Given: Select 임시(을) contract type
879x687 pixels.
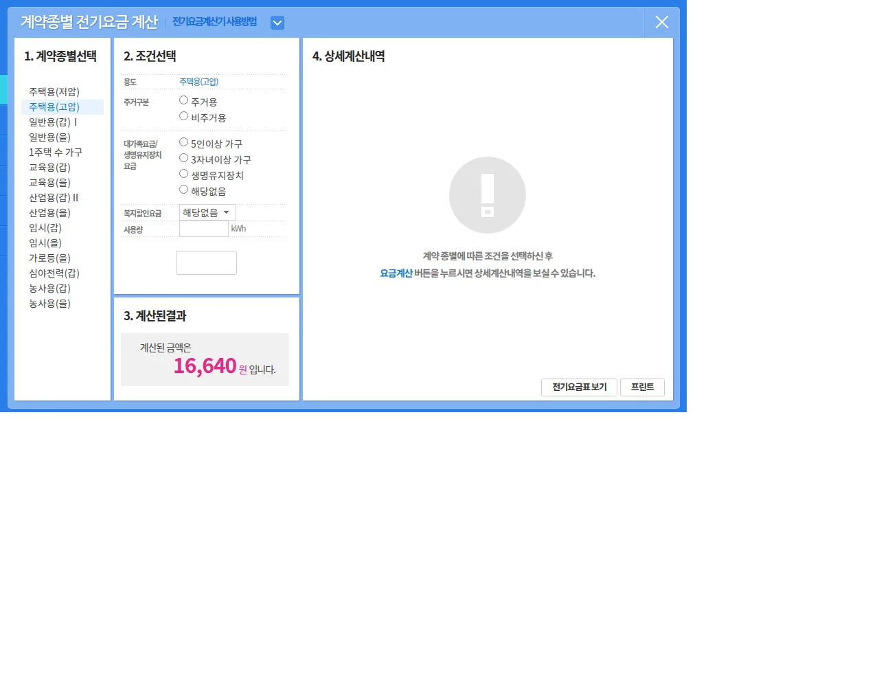Looking at the screenshot, I should (45, 243).
